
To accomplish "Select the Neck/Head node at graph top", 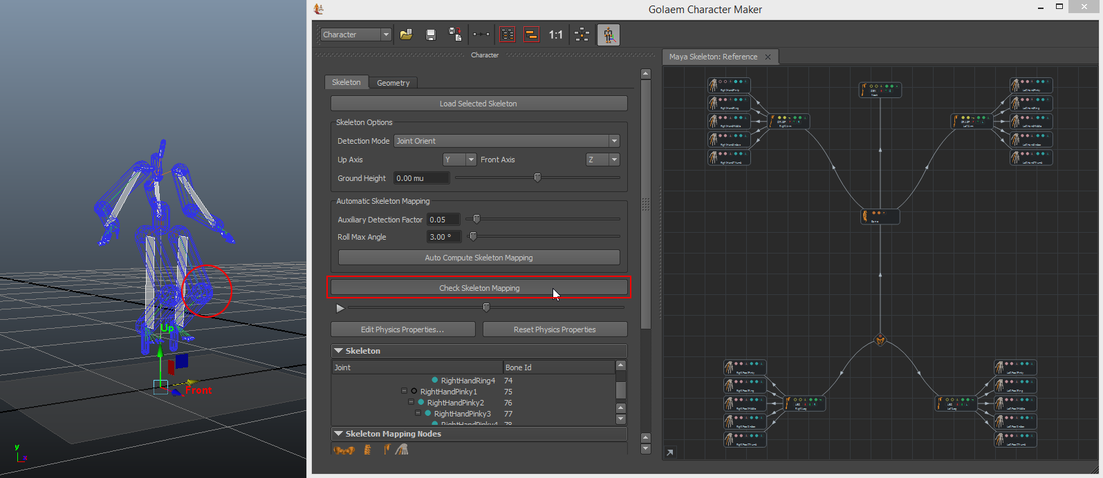I will 880,90.
